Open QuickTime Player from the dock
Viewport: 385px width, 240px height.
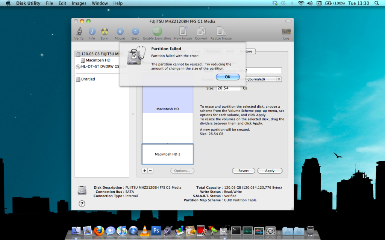pyautogui.click(x=133, y=231)
